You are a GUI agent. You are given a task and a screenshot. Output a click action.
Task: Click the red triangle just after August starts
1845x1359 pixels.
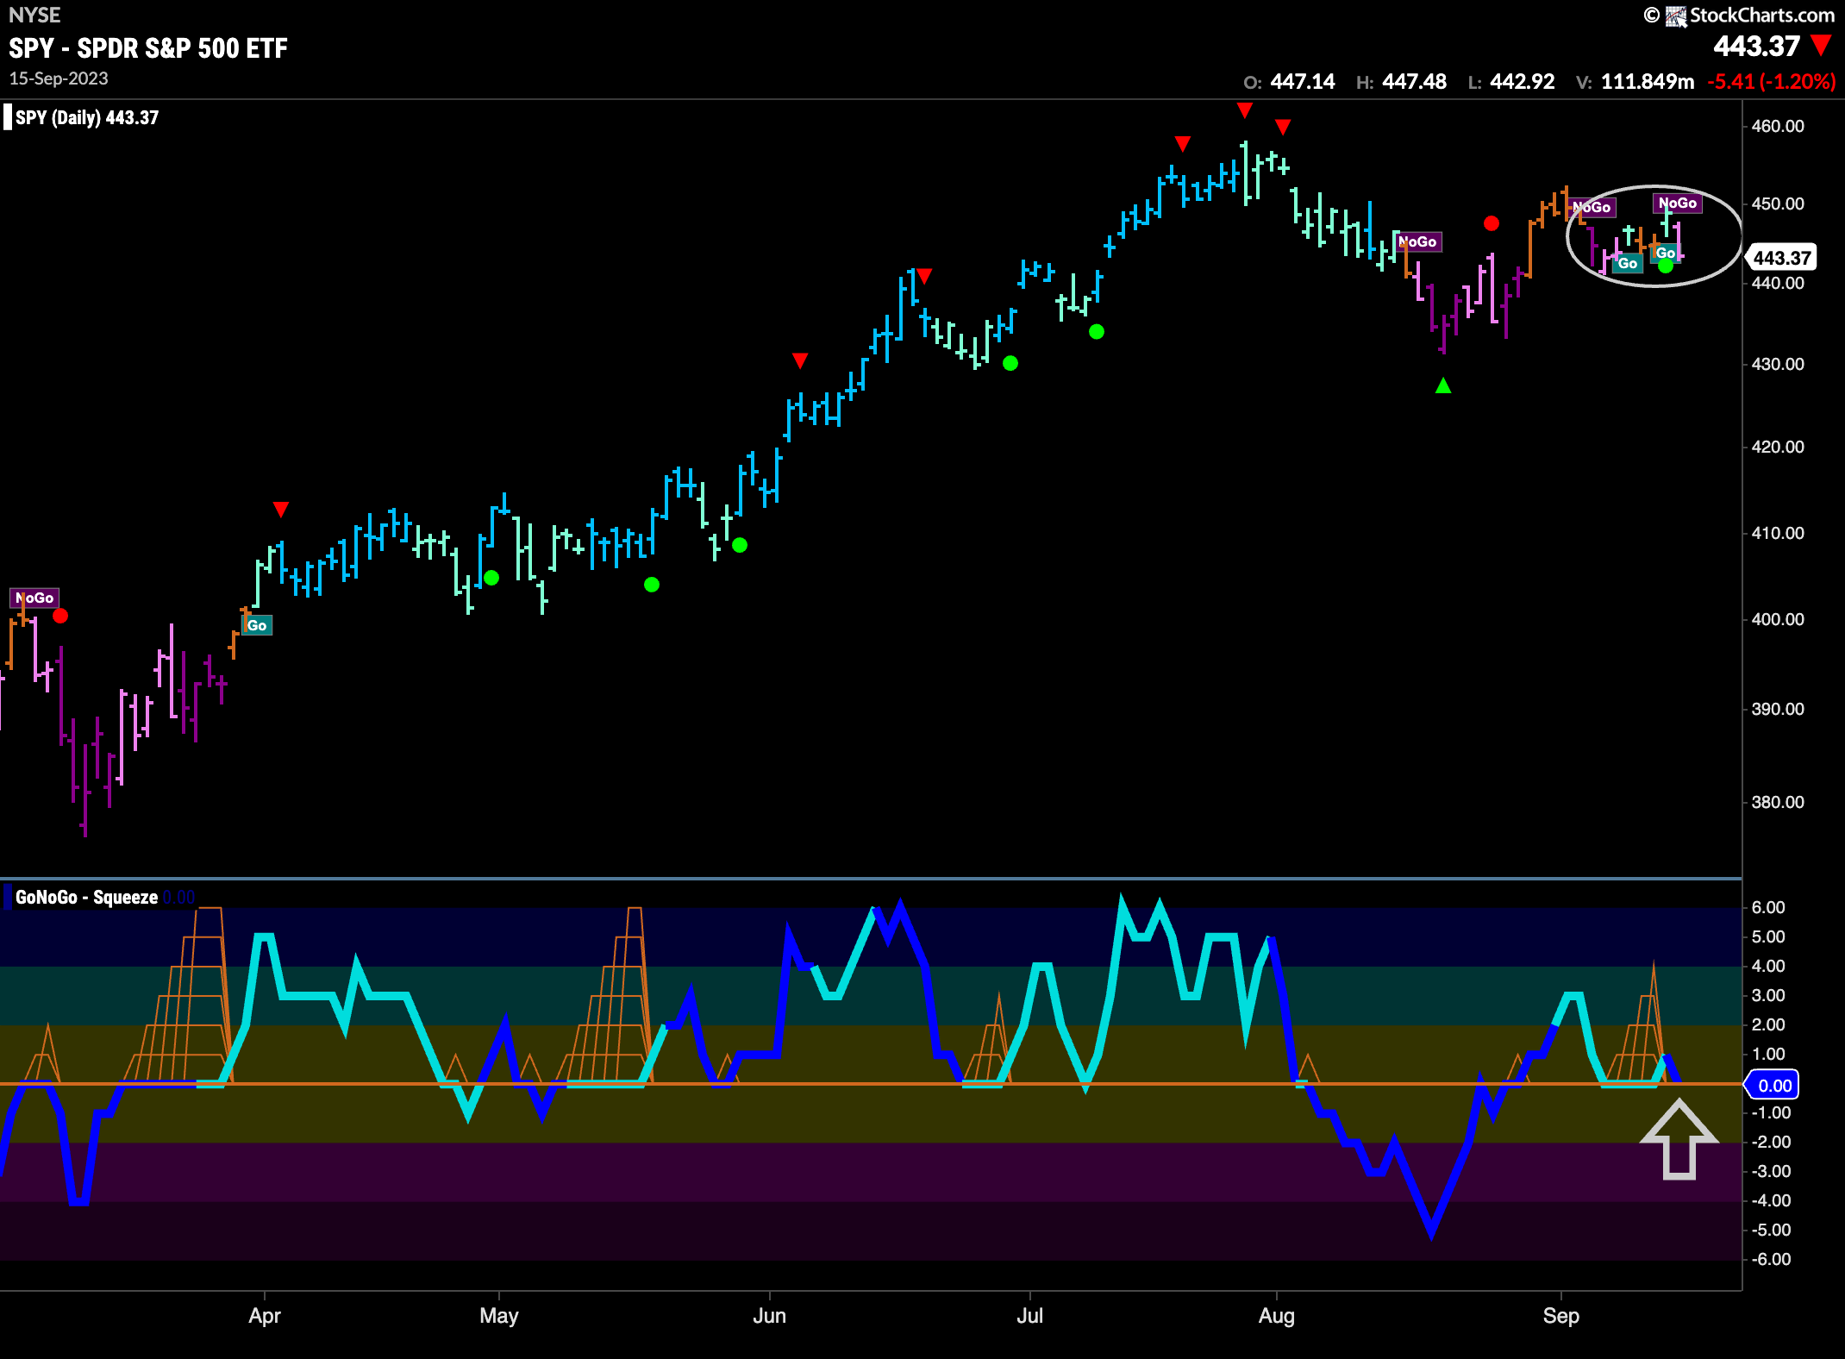click(1283, 127)
